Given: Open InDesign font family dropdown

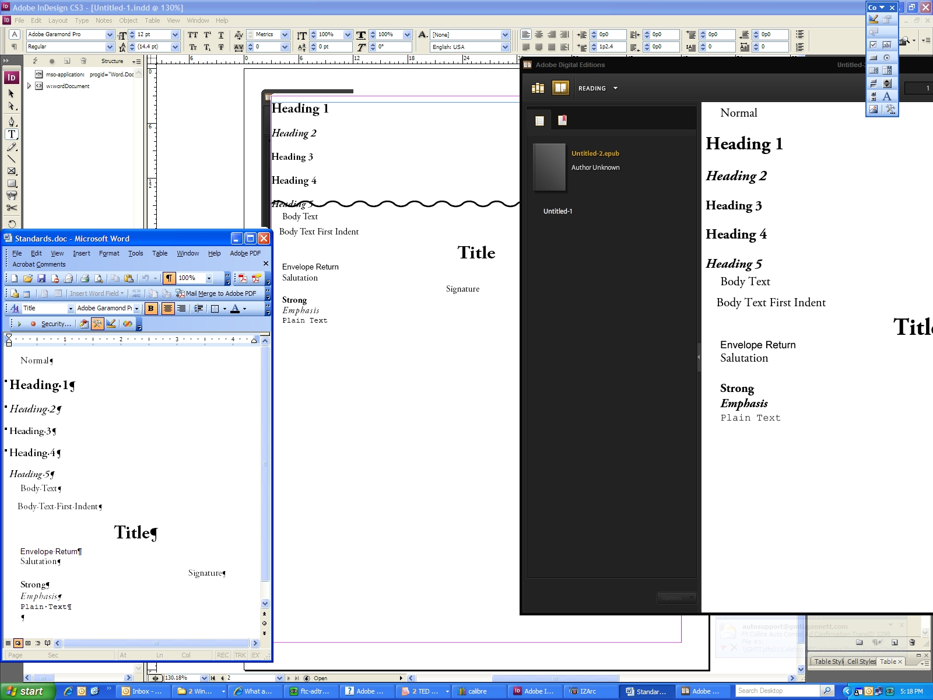Looking at the screenshot, I should coord(110,35).
